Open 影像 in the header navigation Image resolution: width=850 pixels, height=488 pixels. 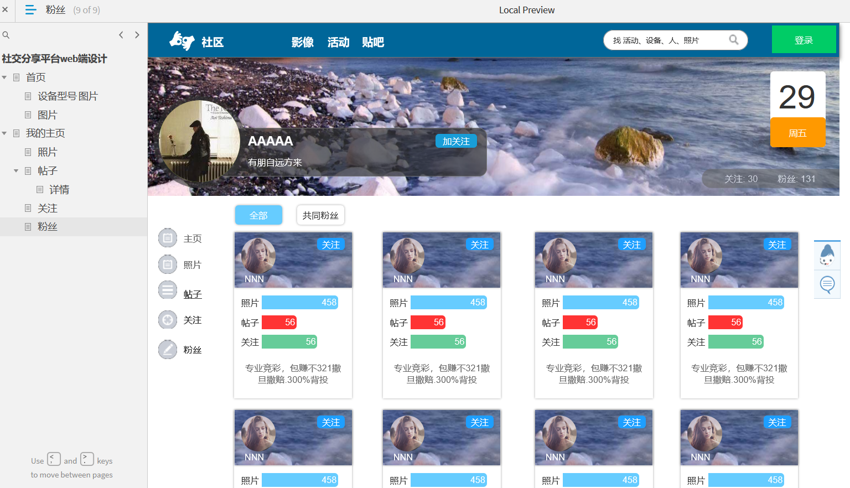click(303, 42)
